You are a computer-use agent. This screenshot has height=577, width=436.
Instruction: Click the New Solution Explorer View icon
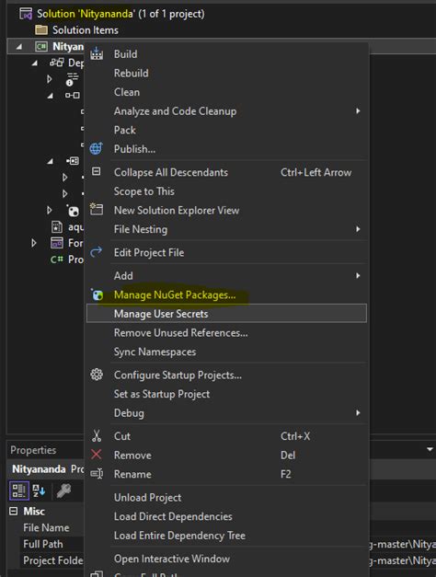(x=97, y=210)
